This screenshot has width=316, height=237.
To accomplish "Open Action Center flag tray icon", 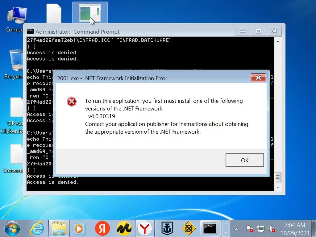I will [x=249, y=229].
